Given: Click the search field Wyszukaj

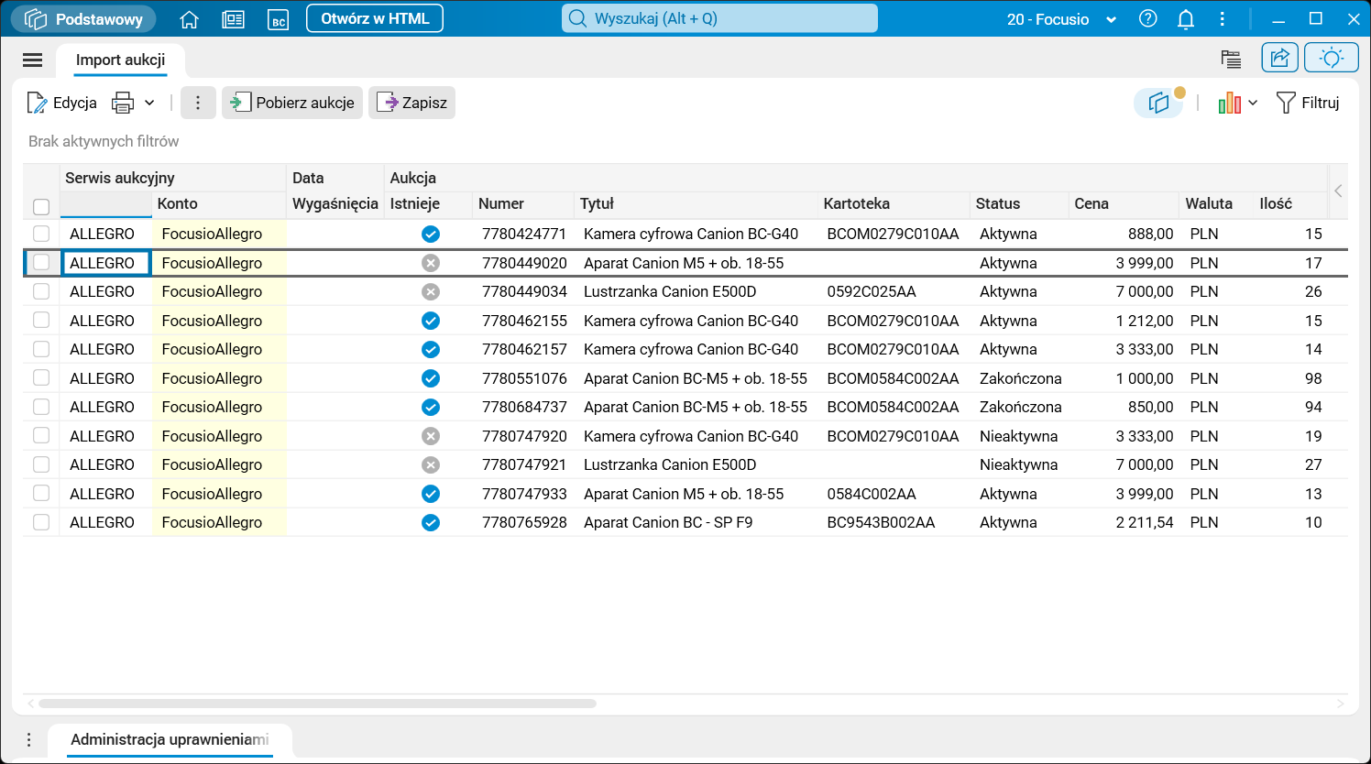Looking at the screenshot, I should tap(719, 18).
